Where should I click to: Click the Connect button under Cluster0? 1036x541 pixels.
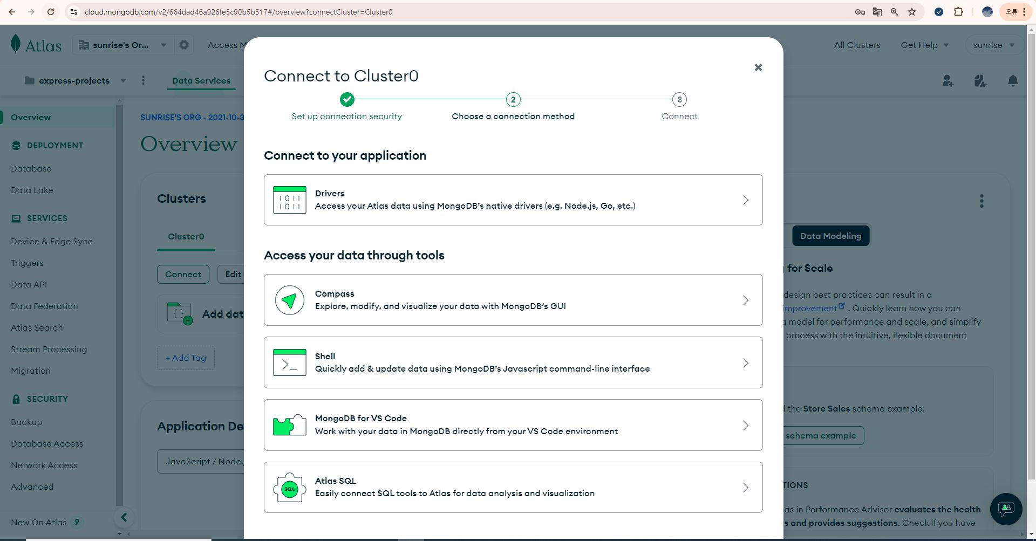[x=183, y=274]
